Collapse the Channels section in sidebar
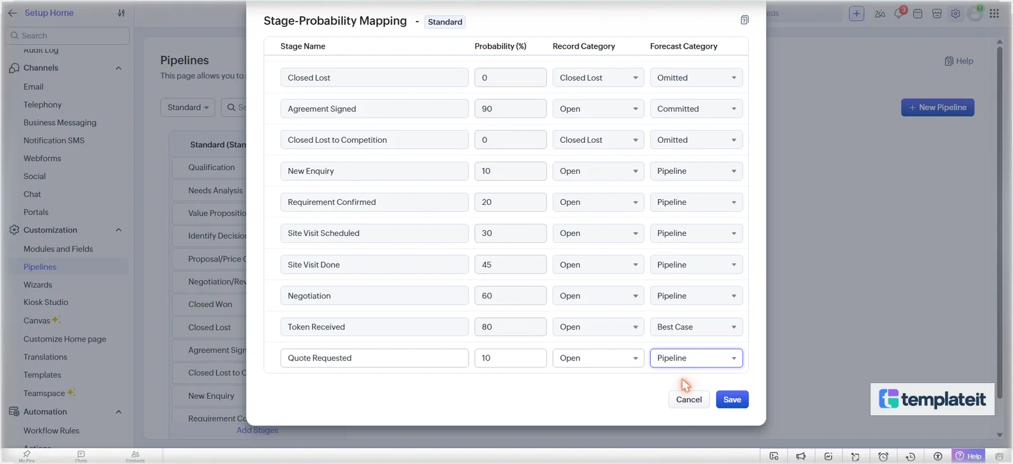This screenshot has height=464, width=1013. click(x=118, y=68)
